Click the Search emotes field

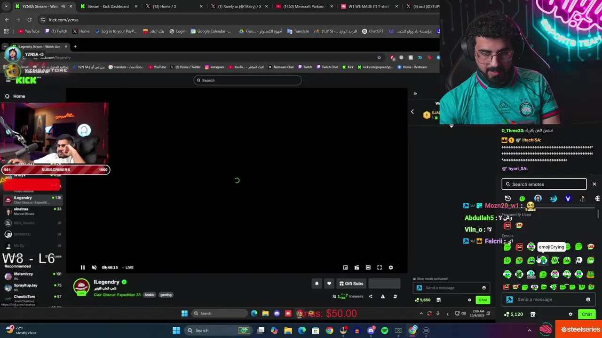pyautogui.click(x=544, y=184)
